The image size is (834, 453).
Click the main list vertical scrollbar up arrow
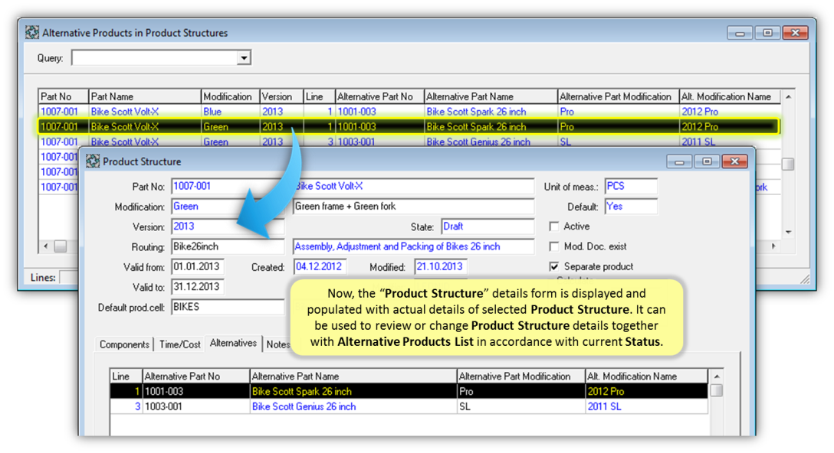(788, 96)
